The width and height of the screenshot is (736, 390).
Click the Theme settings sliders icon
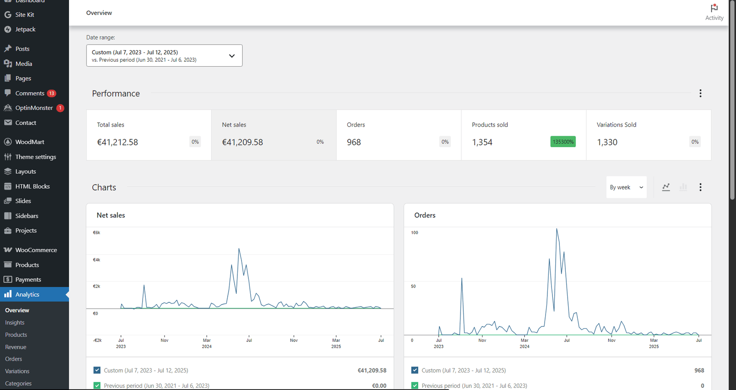pyautogui.click(x=8, y=157)
